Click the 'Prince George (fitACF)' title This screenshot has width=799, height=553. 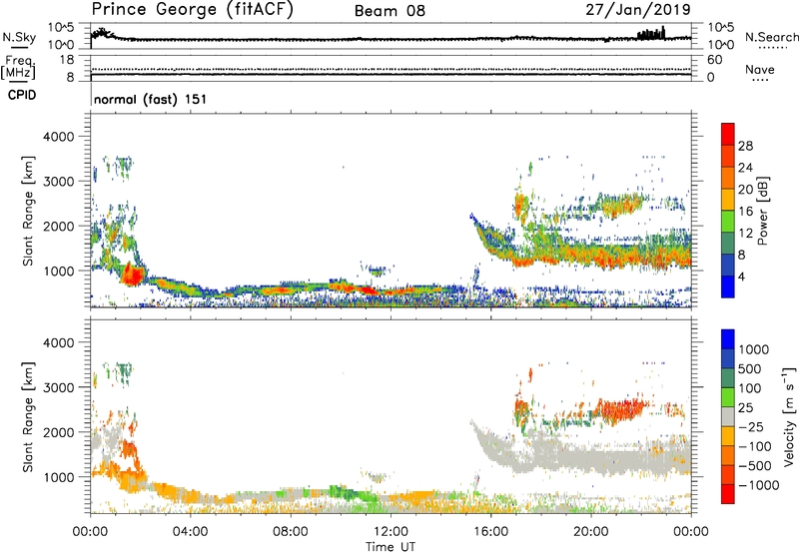[193, 9]
